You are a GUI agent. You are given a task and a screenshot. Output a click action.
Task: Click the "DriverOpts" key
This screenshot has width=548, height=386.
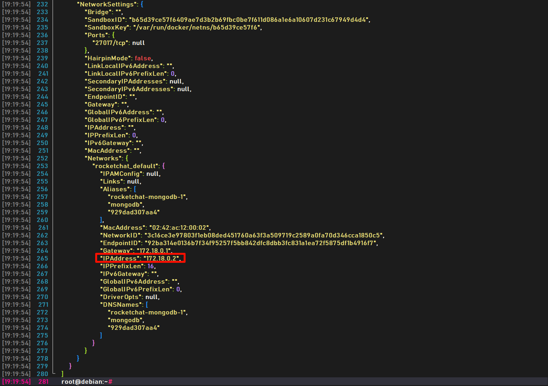point(121,297)
